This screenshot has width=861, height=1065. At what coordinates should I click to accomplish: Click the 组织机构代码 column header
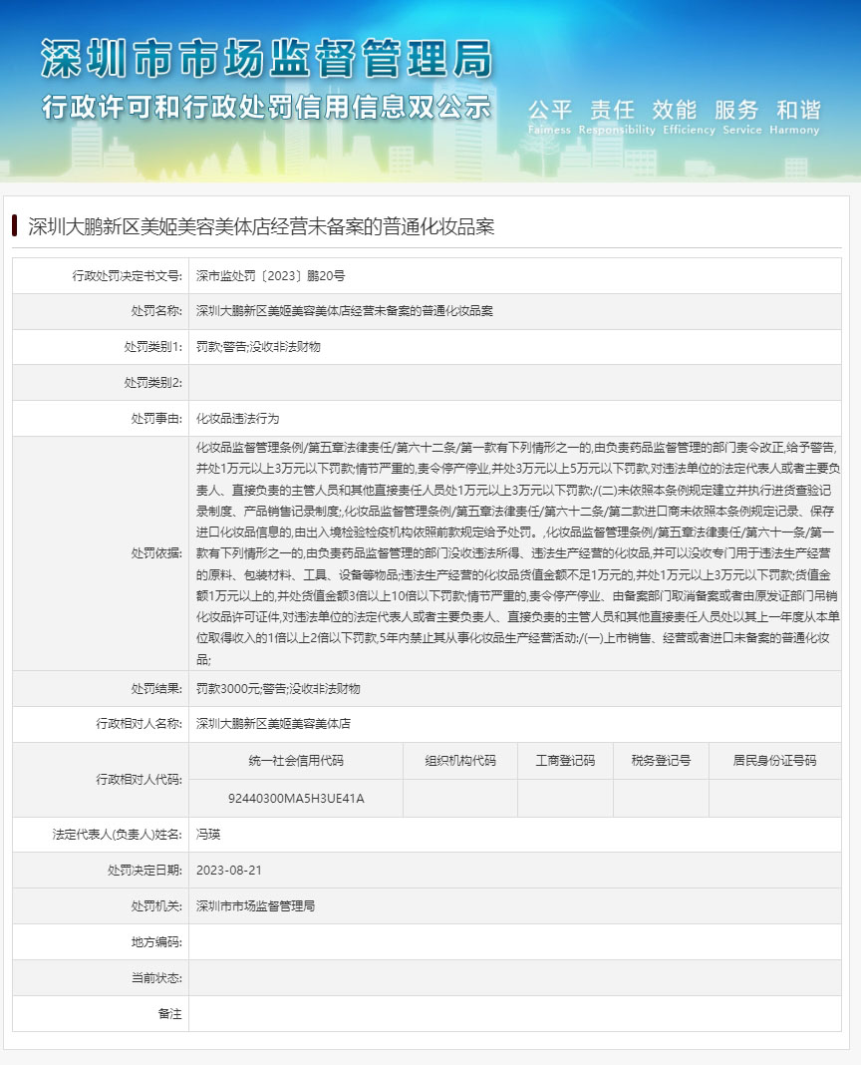coord(460,761)
